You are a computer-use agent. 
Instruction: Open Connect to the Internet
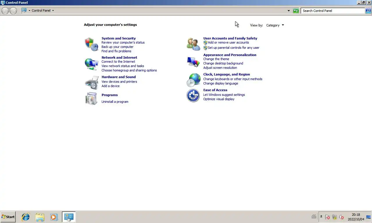point(118,62)
